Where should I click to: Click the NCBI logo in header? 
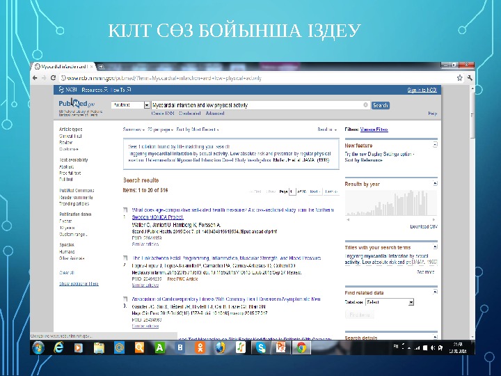[x=67, y=90]
